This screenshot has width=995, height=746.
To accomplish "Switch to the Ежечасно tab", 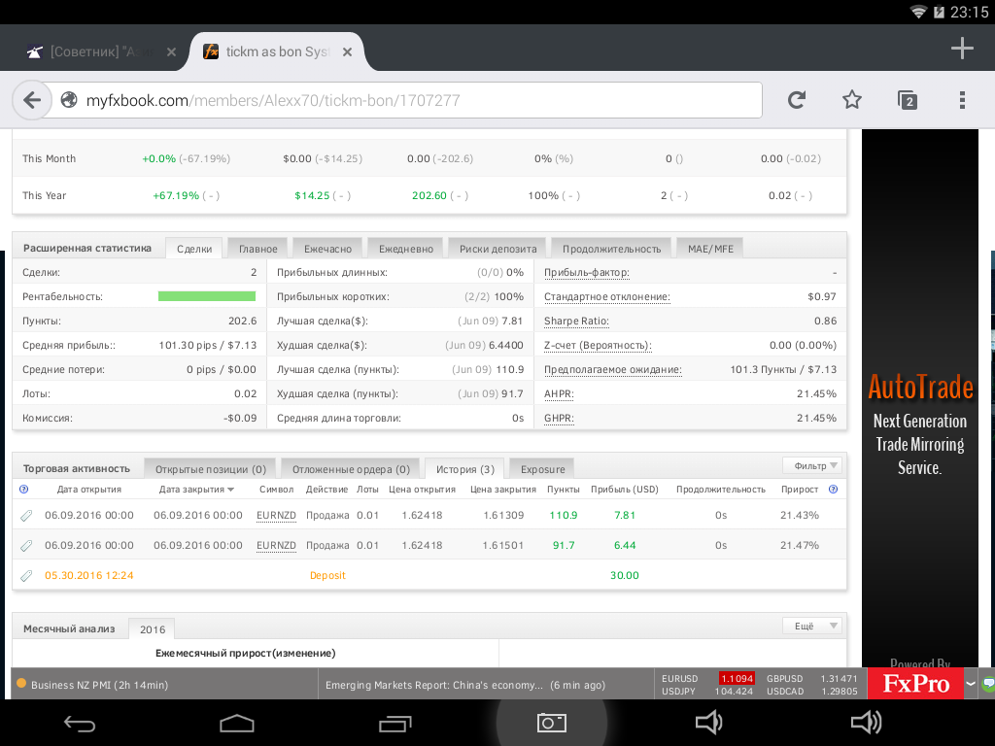I will (327, 249).
